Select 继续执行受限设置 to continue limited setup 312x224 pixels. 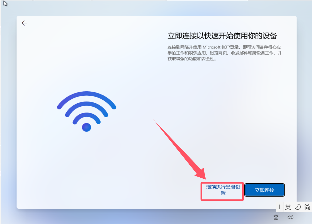pyautogui.click(x=223, y=190)
